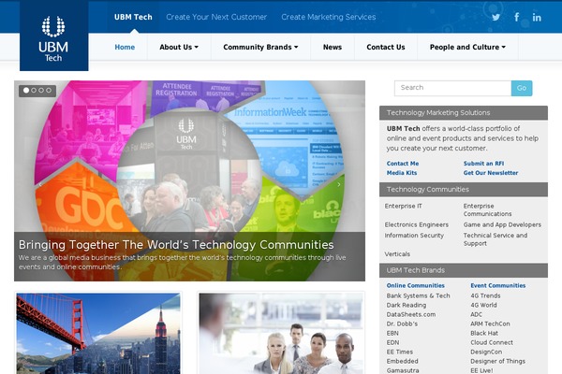This screenshot has height=374, width=562.
Task: Open the Event Communities heading link
Action: (498, 285)
